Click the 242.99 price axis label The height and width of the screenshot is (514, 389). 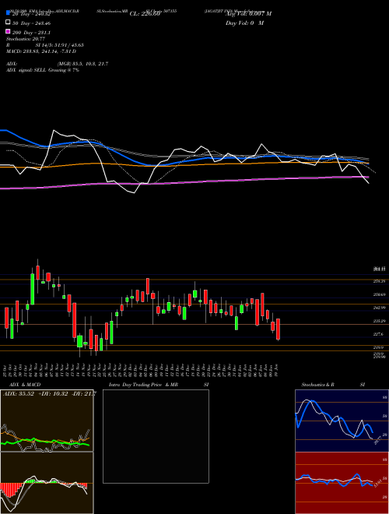coord(379,308)
